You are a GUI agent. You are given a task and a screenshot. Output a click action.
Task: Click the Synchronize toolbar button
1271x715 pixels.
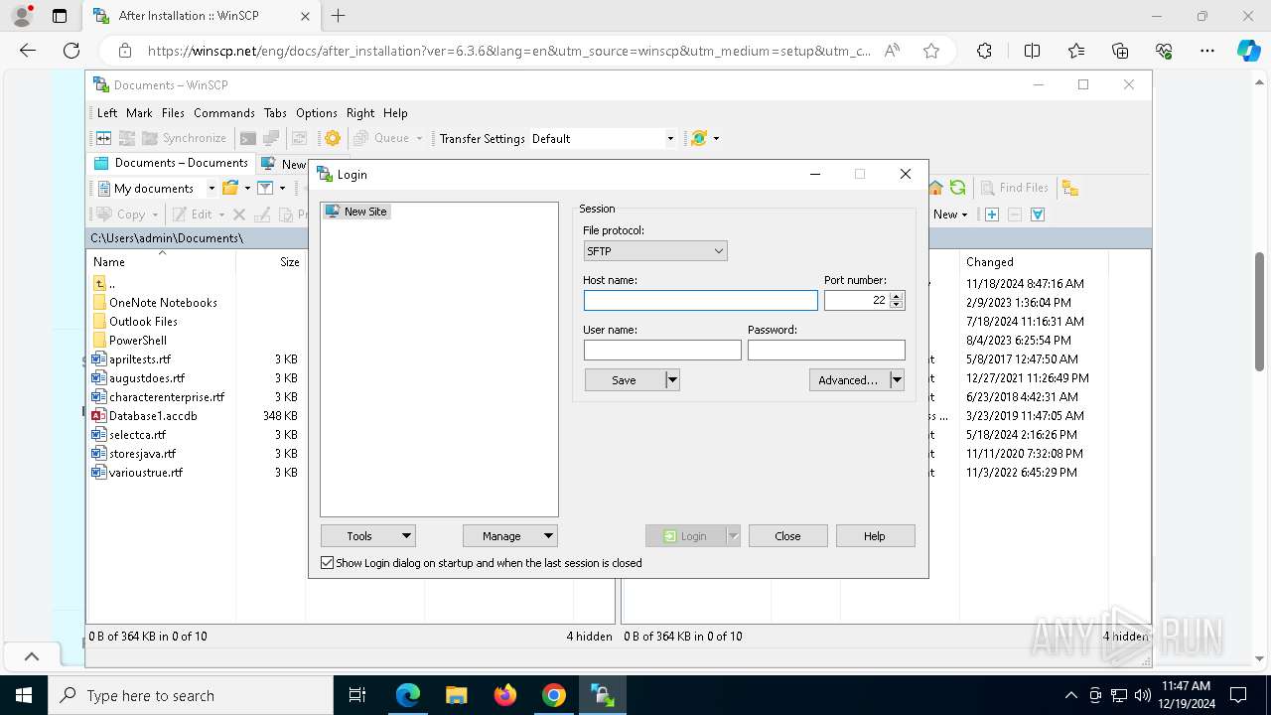point(185,138)
